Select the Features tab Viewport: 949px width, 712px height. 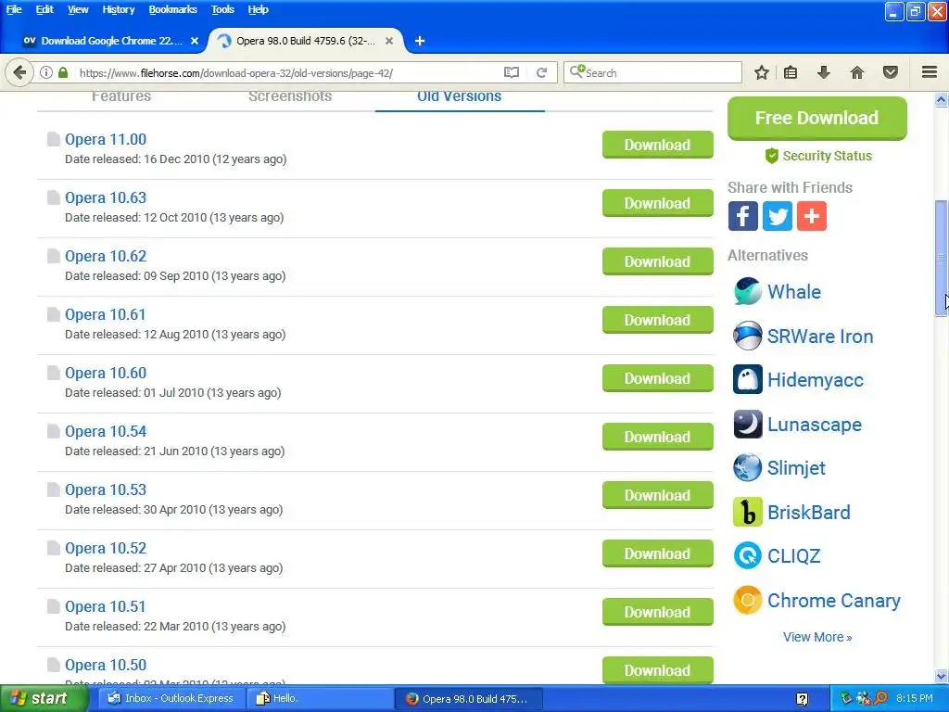121,96
